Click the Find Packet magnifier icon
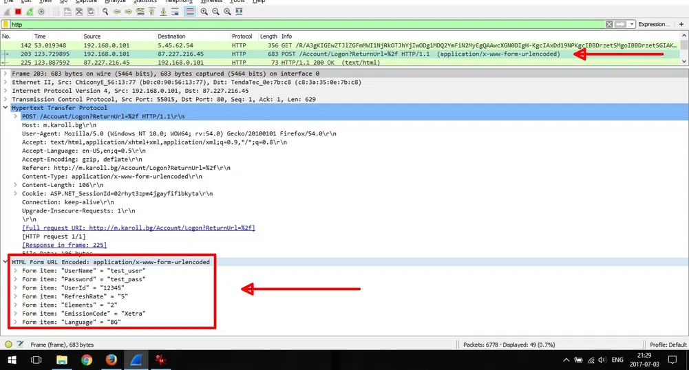689x370 pixels. point(105,12)
